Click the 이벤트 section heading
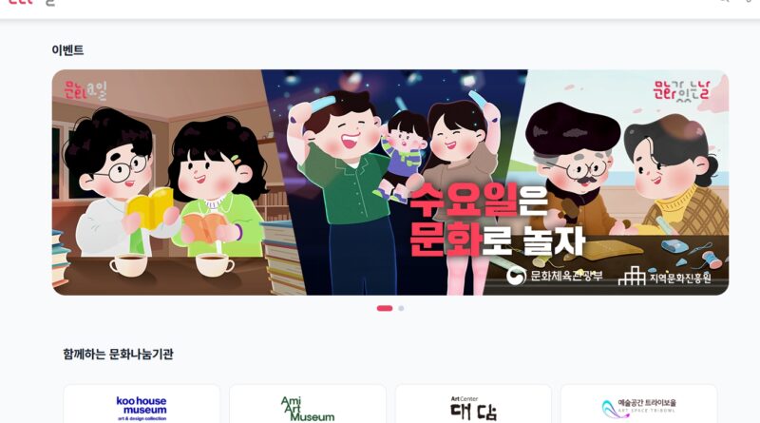760x423 pixels. click(67, 50)
